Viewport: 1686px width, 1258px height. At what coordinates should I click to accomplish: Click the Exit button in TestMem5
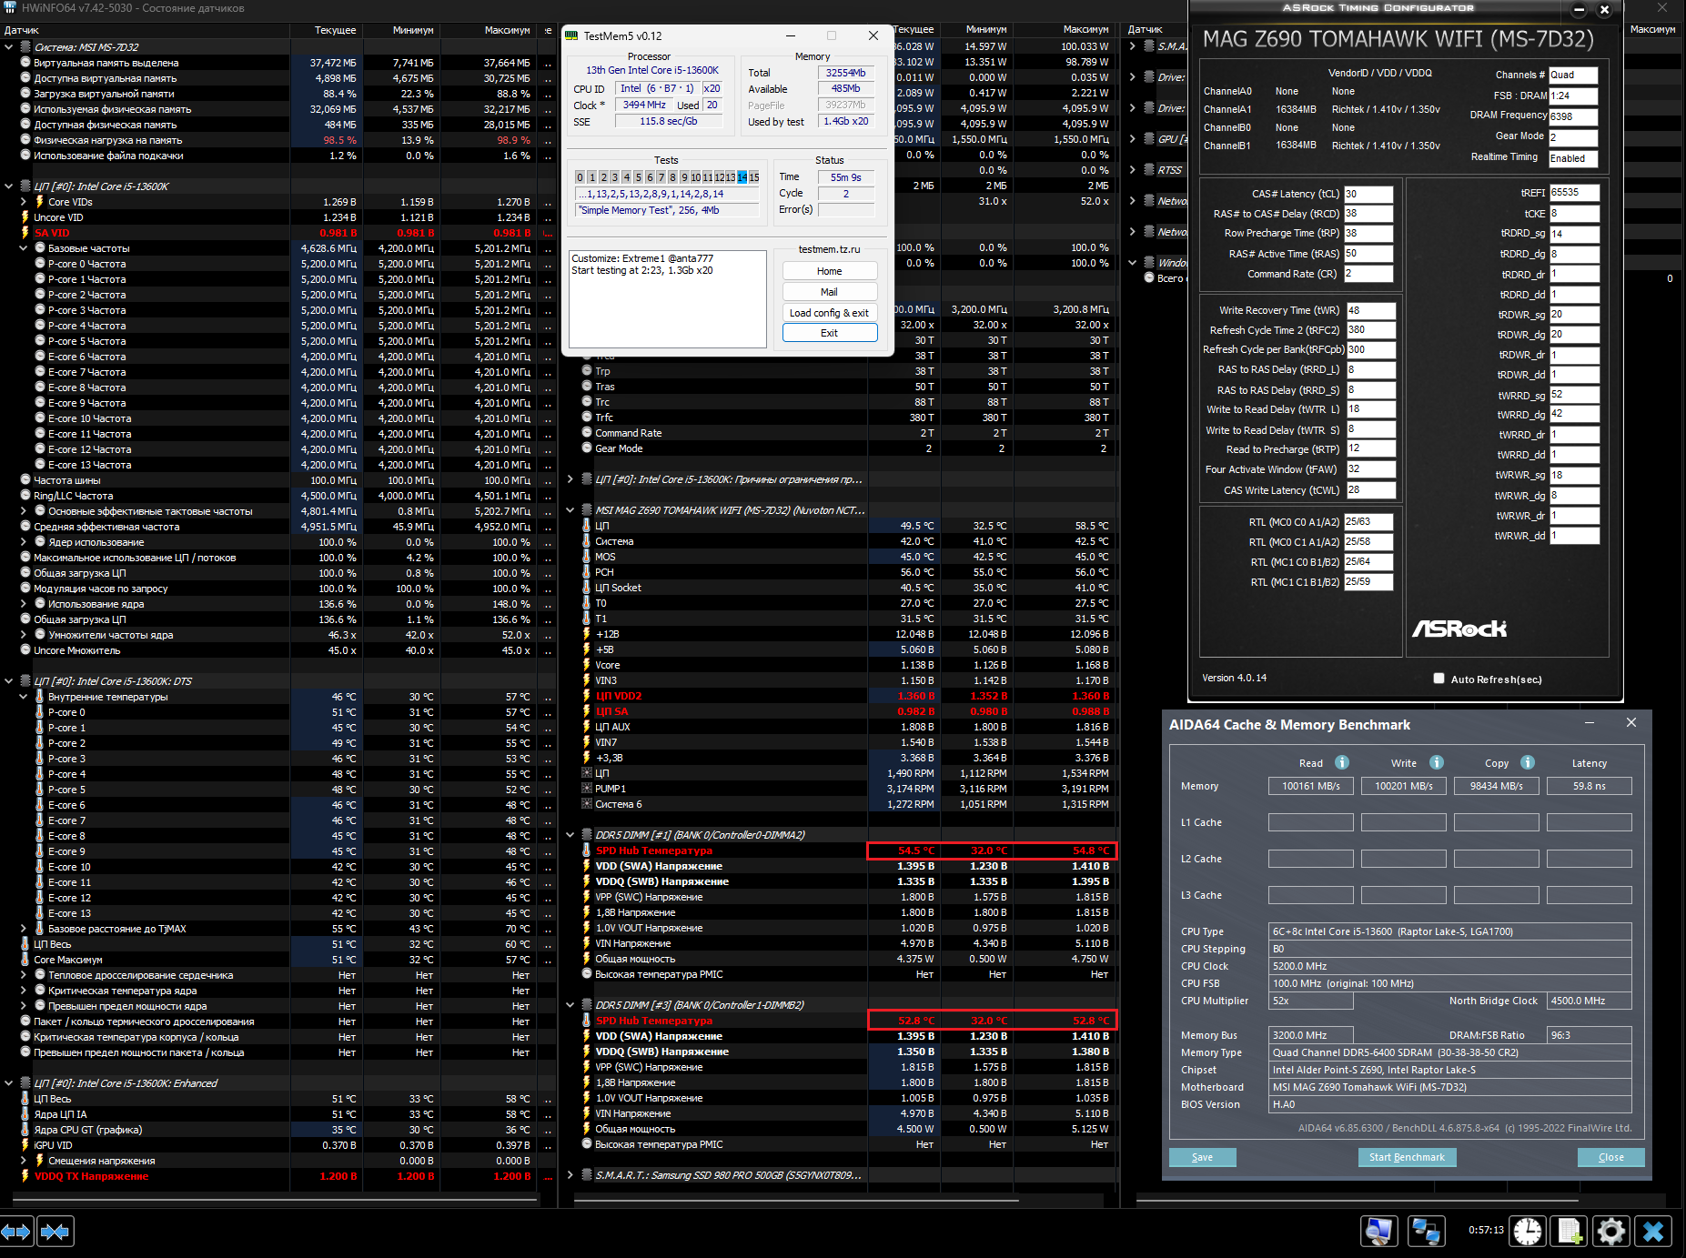tap(830, 333)
